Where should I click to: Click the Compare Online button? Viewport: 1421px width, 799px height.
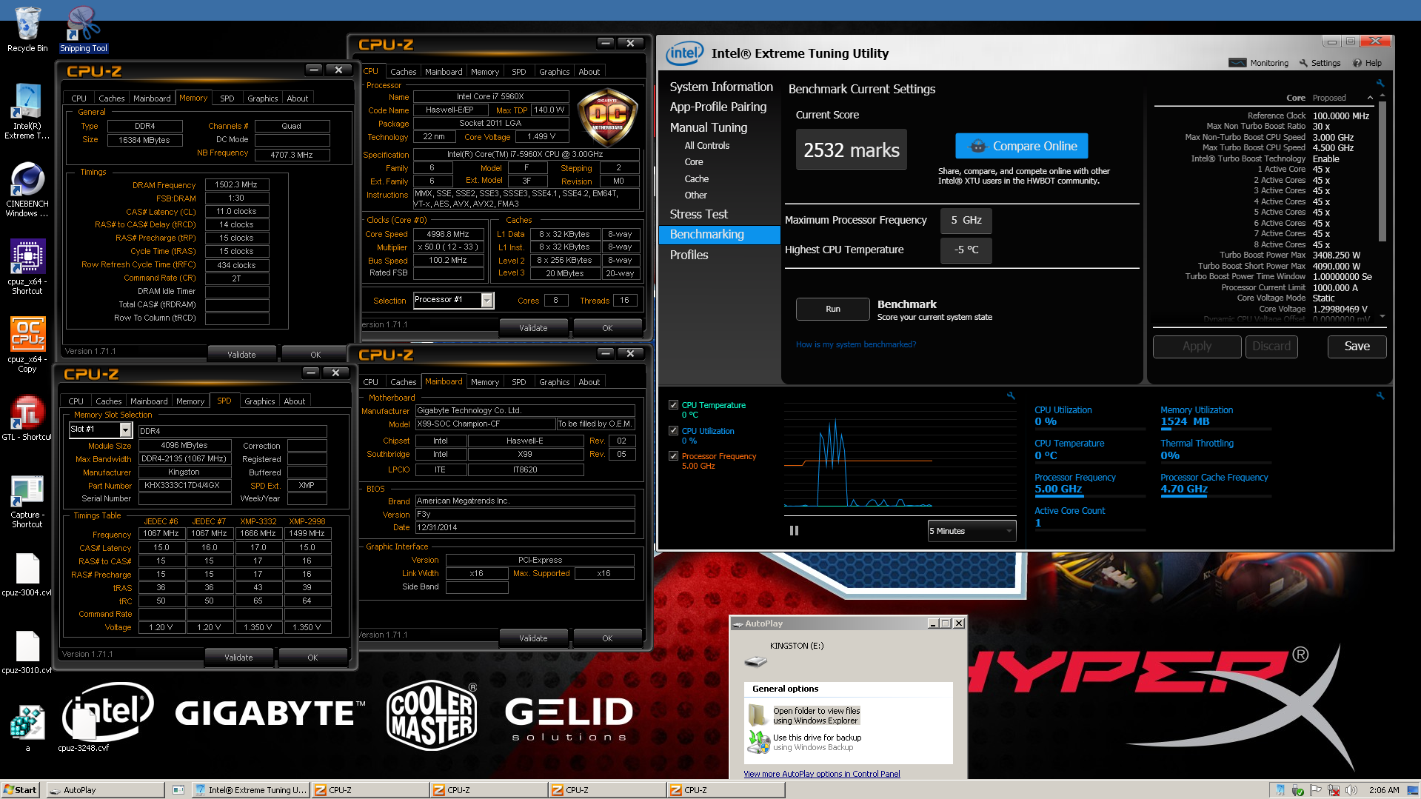[x=1021, y=146]
